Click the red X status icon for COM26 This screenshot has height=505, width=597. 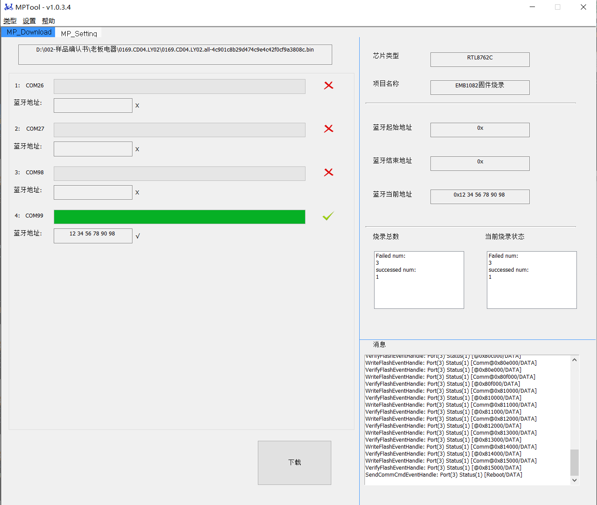(329, 86)
